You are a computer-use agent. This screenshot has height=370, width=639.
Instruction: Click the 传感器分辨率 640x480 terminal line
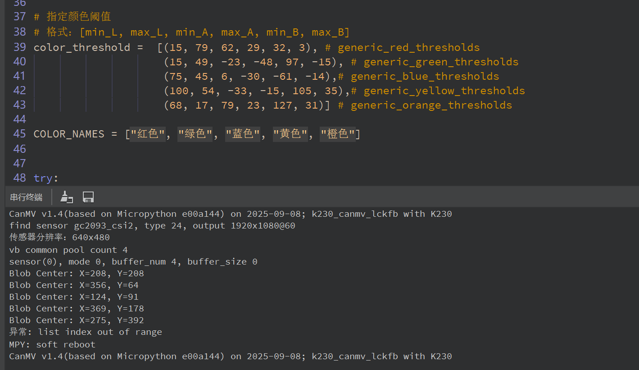click(x=59, y=238)
